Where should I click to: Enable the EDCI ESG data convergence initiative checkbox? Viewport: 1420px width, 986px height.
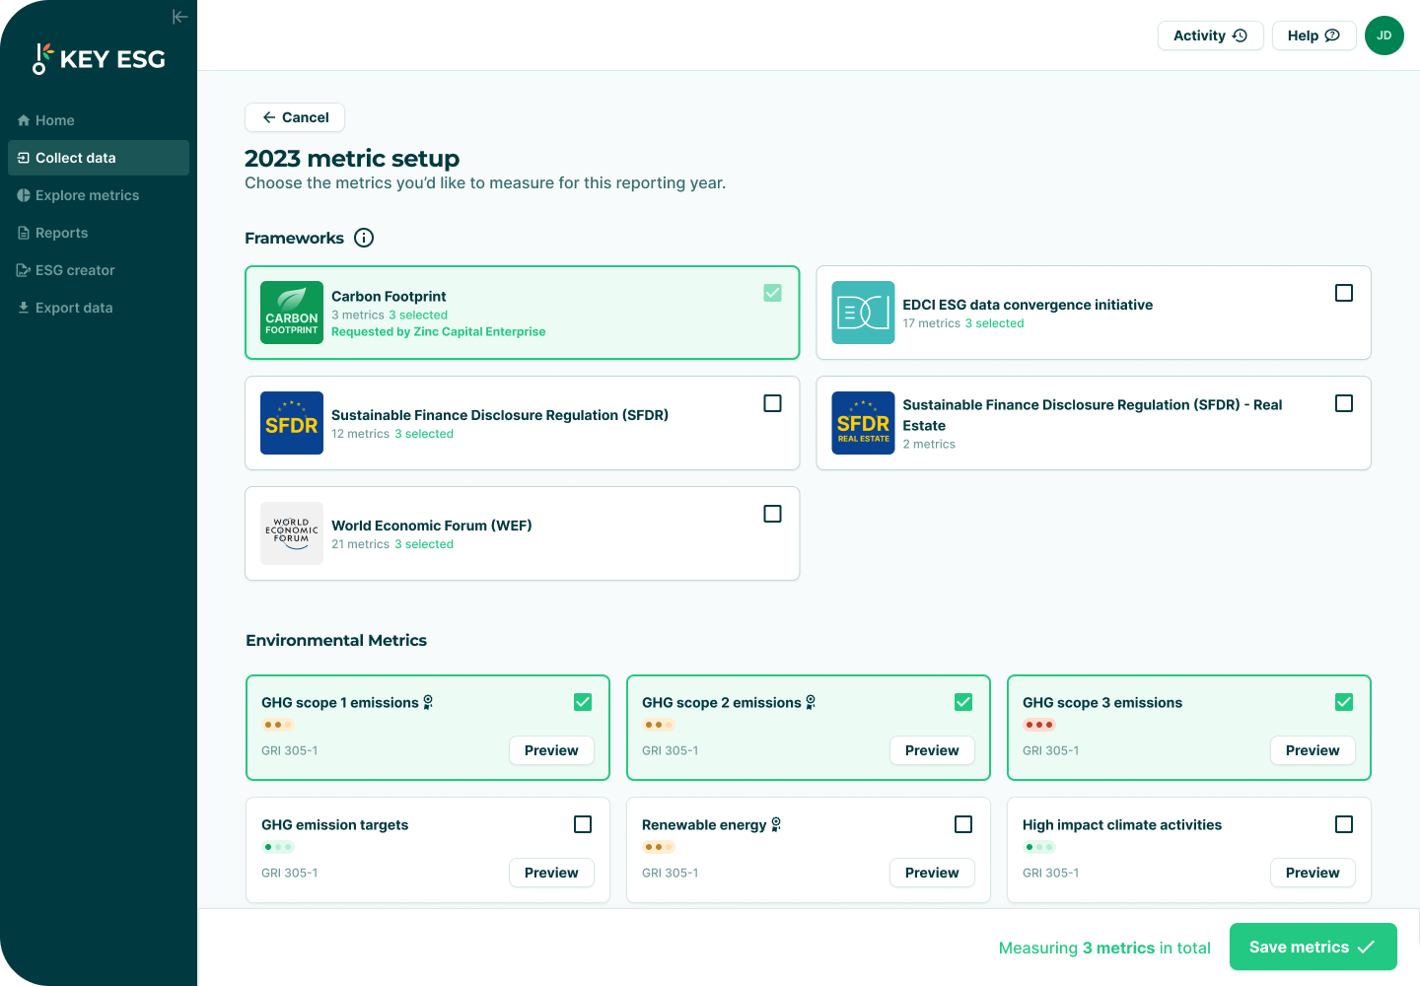1344,293
